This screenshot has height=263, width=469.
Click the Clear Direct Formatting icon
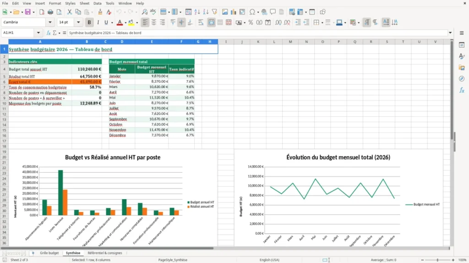109,12
